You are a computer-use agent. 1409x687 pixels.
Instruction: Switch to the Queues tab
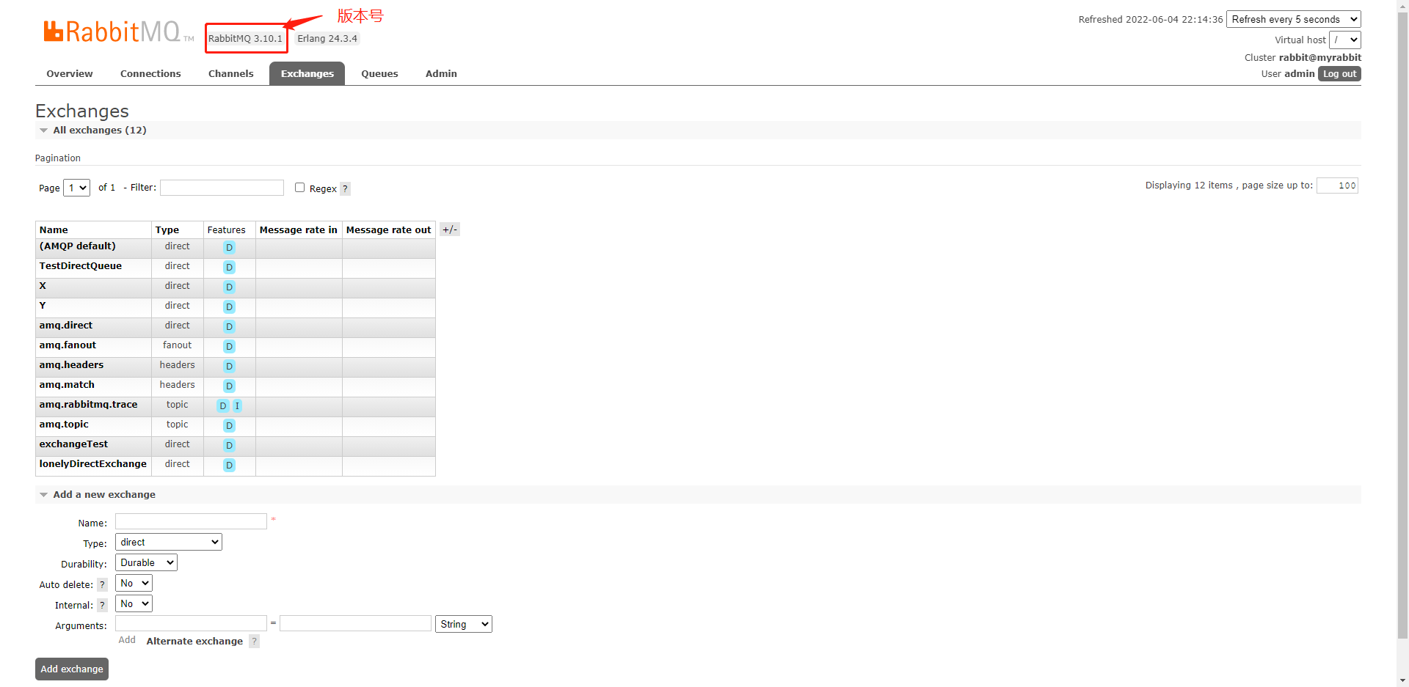[380, 74]
